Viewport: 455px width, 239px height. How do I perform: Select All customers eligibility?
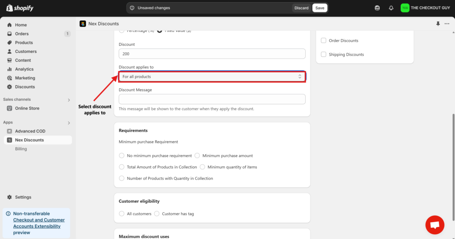point(122,214)
